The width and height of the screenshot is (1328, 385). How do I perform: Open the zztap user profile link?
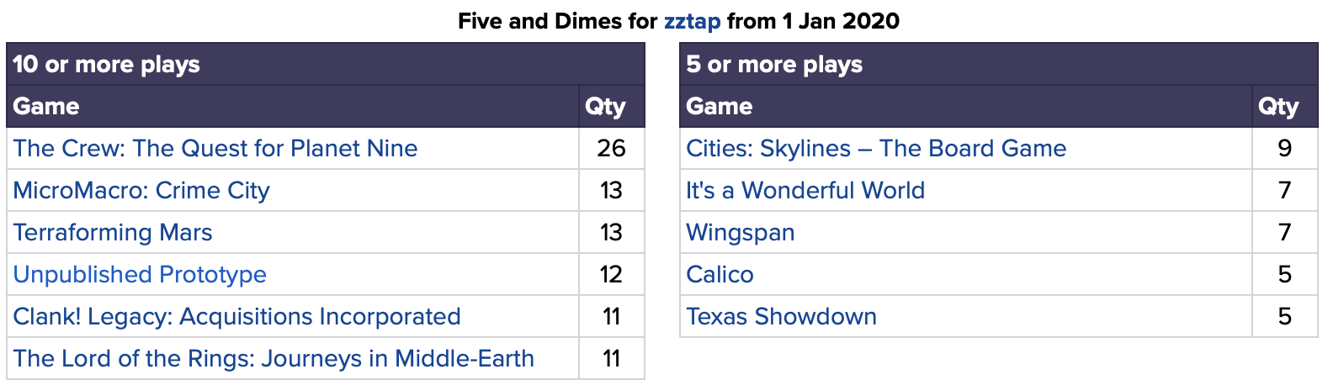tap(692, 21)
